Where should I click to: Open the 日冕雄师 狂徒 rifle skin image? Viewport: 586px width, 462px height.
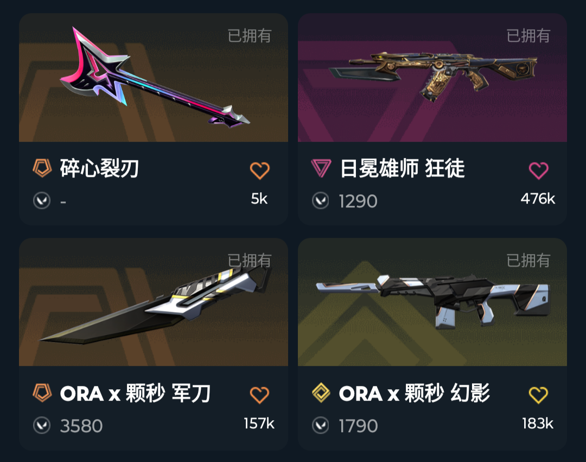[432, 78]
